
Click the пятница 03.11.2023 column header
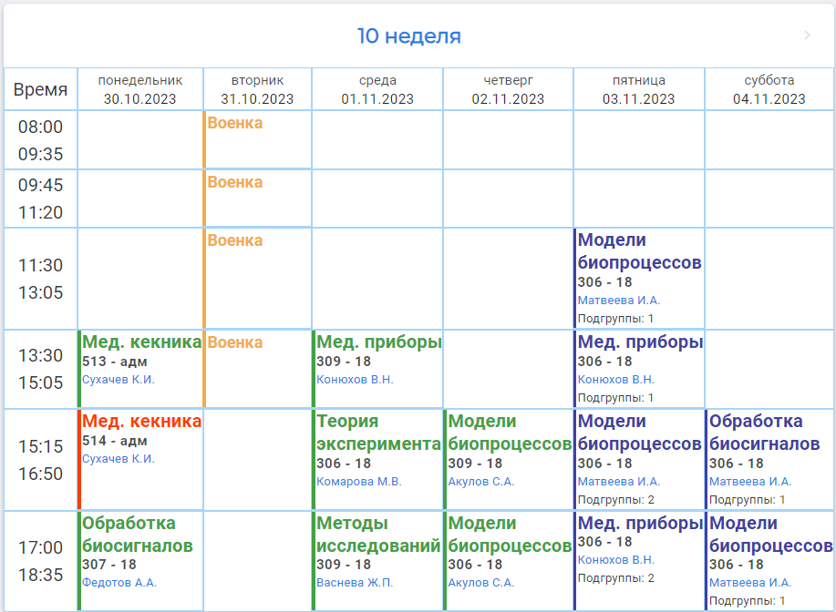click(638, 89)
